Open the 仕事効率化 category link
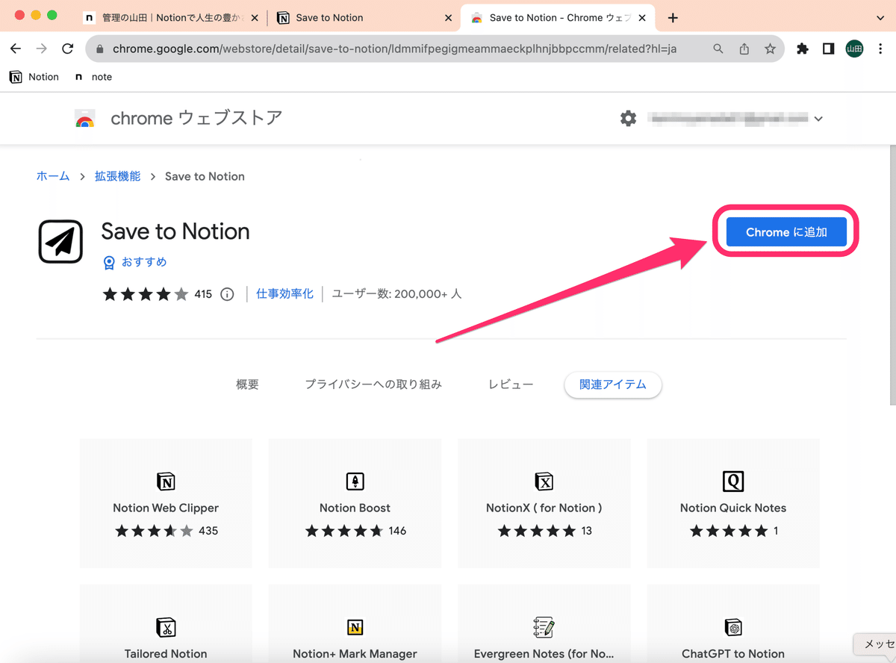 pos(284,293)
